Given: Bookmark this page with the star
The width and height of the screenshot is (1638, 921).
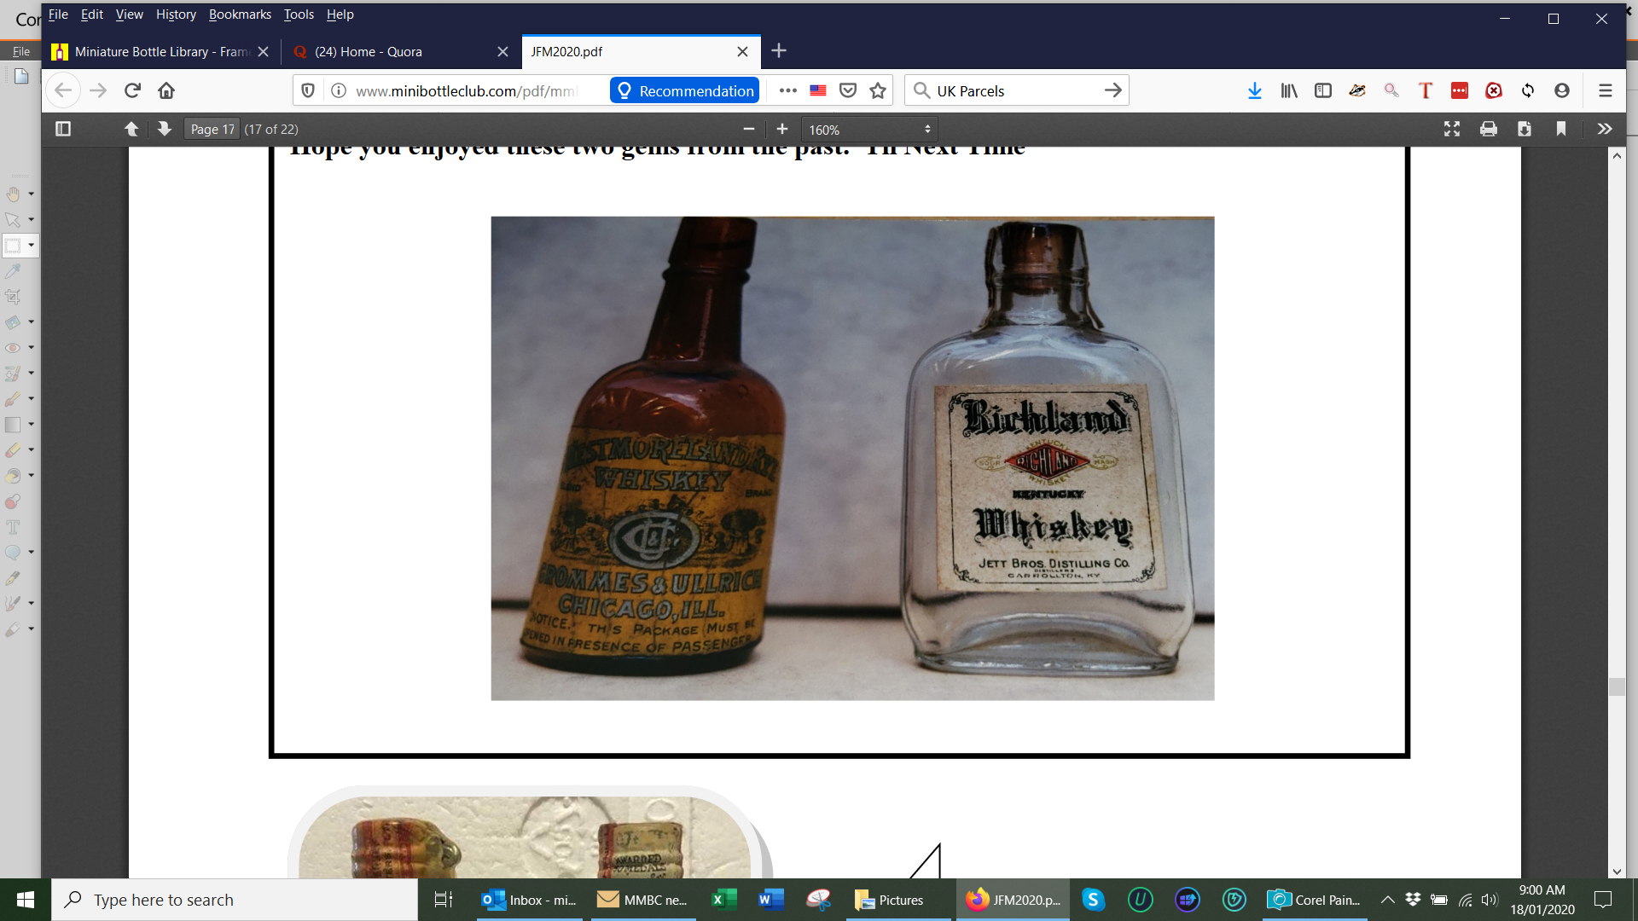Looking at the screenshot, I should point(878,90).
